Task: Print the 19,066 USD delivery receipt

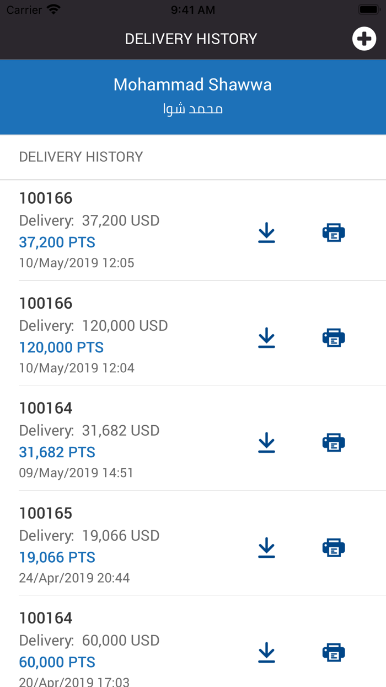Action: point(334,547)
